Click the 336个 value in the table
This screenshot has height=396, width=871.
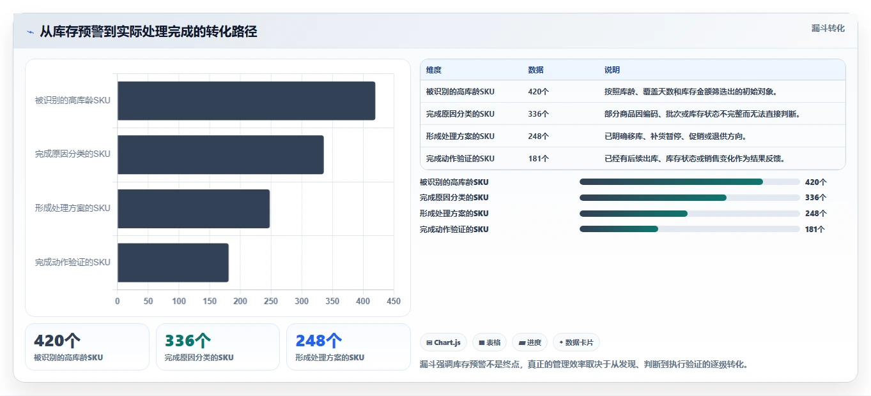point(539,114)
